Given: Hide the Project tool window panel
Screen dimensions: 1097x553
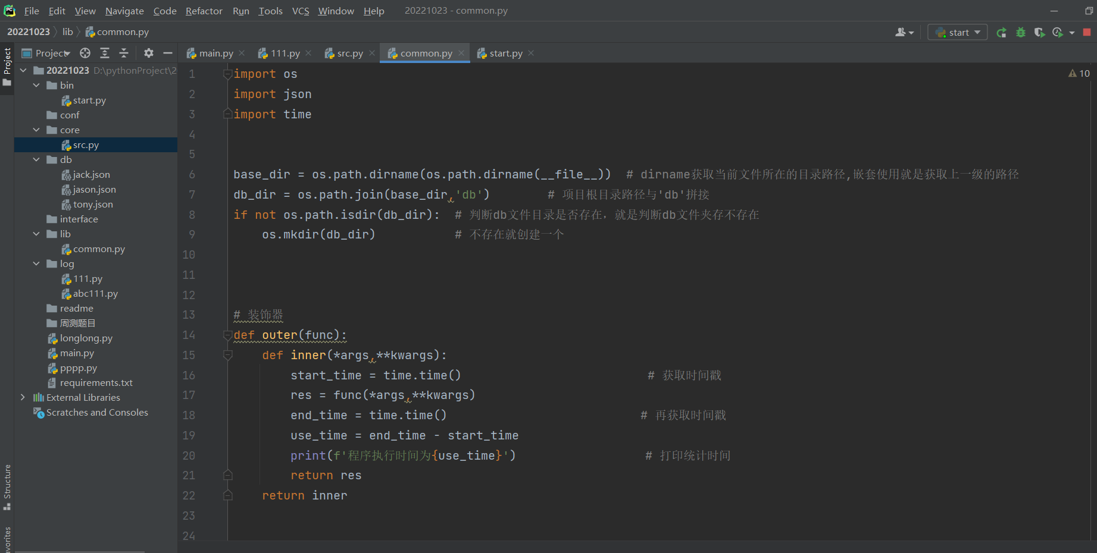Looking at the screenshot, I should point(168,54).
